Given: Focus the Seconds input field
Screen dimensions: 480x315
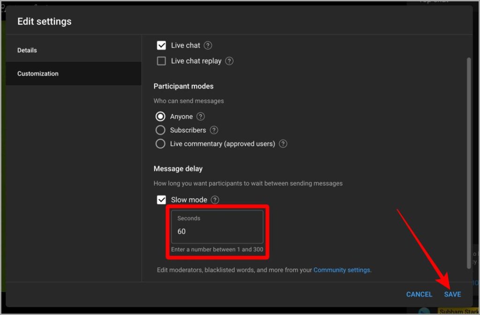Looking at the screenshot, I should pos(217,226).
